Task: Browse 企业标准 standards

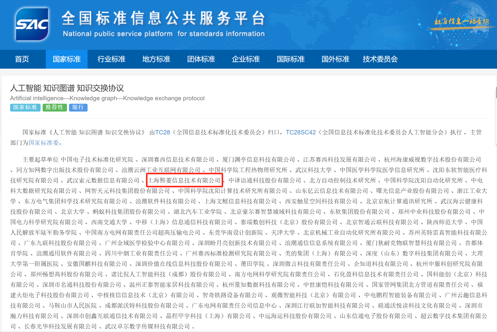Action: click(246, 59)
